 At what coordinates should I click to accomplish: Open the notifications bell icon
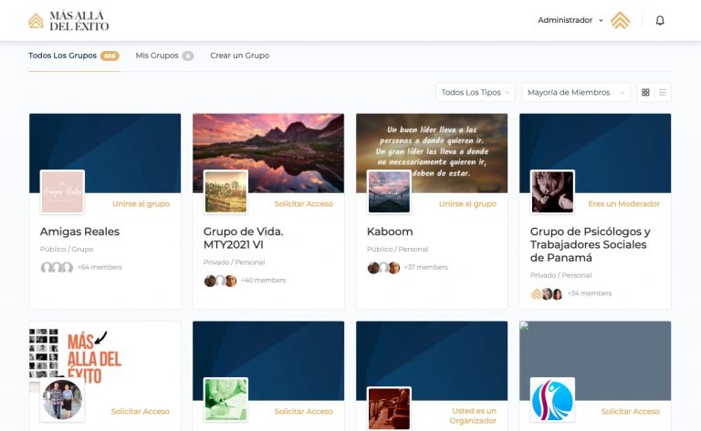660,20
